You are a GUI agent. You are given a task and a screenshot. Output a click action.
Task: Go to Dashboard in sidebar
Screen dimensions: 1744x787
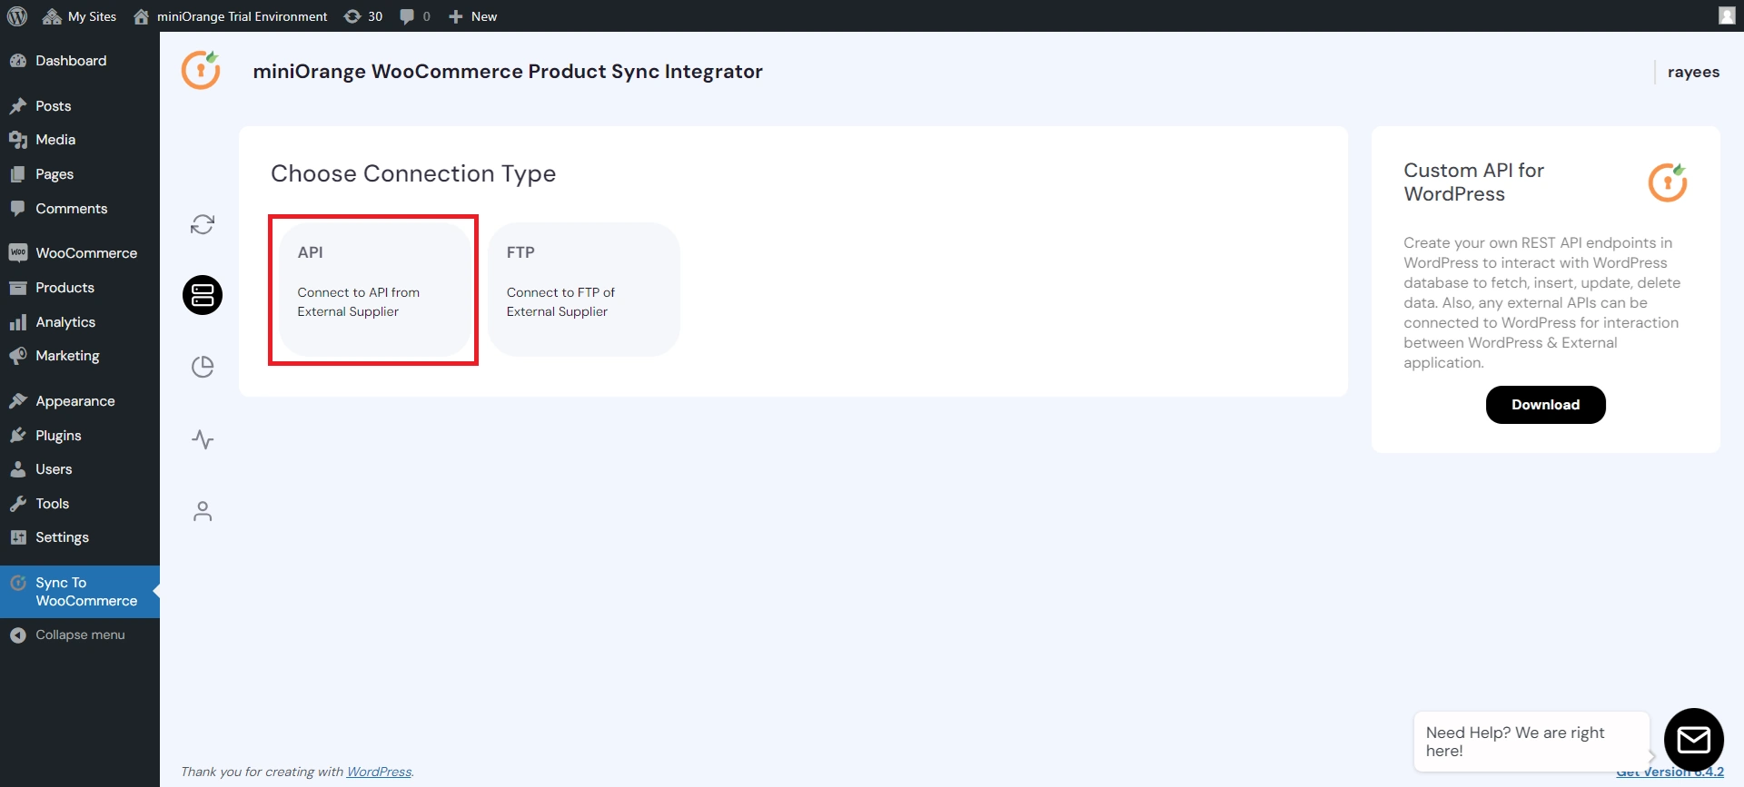80,61
